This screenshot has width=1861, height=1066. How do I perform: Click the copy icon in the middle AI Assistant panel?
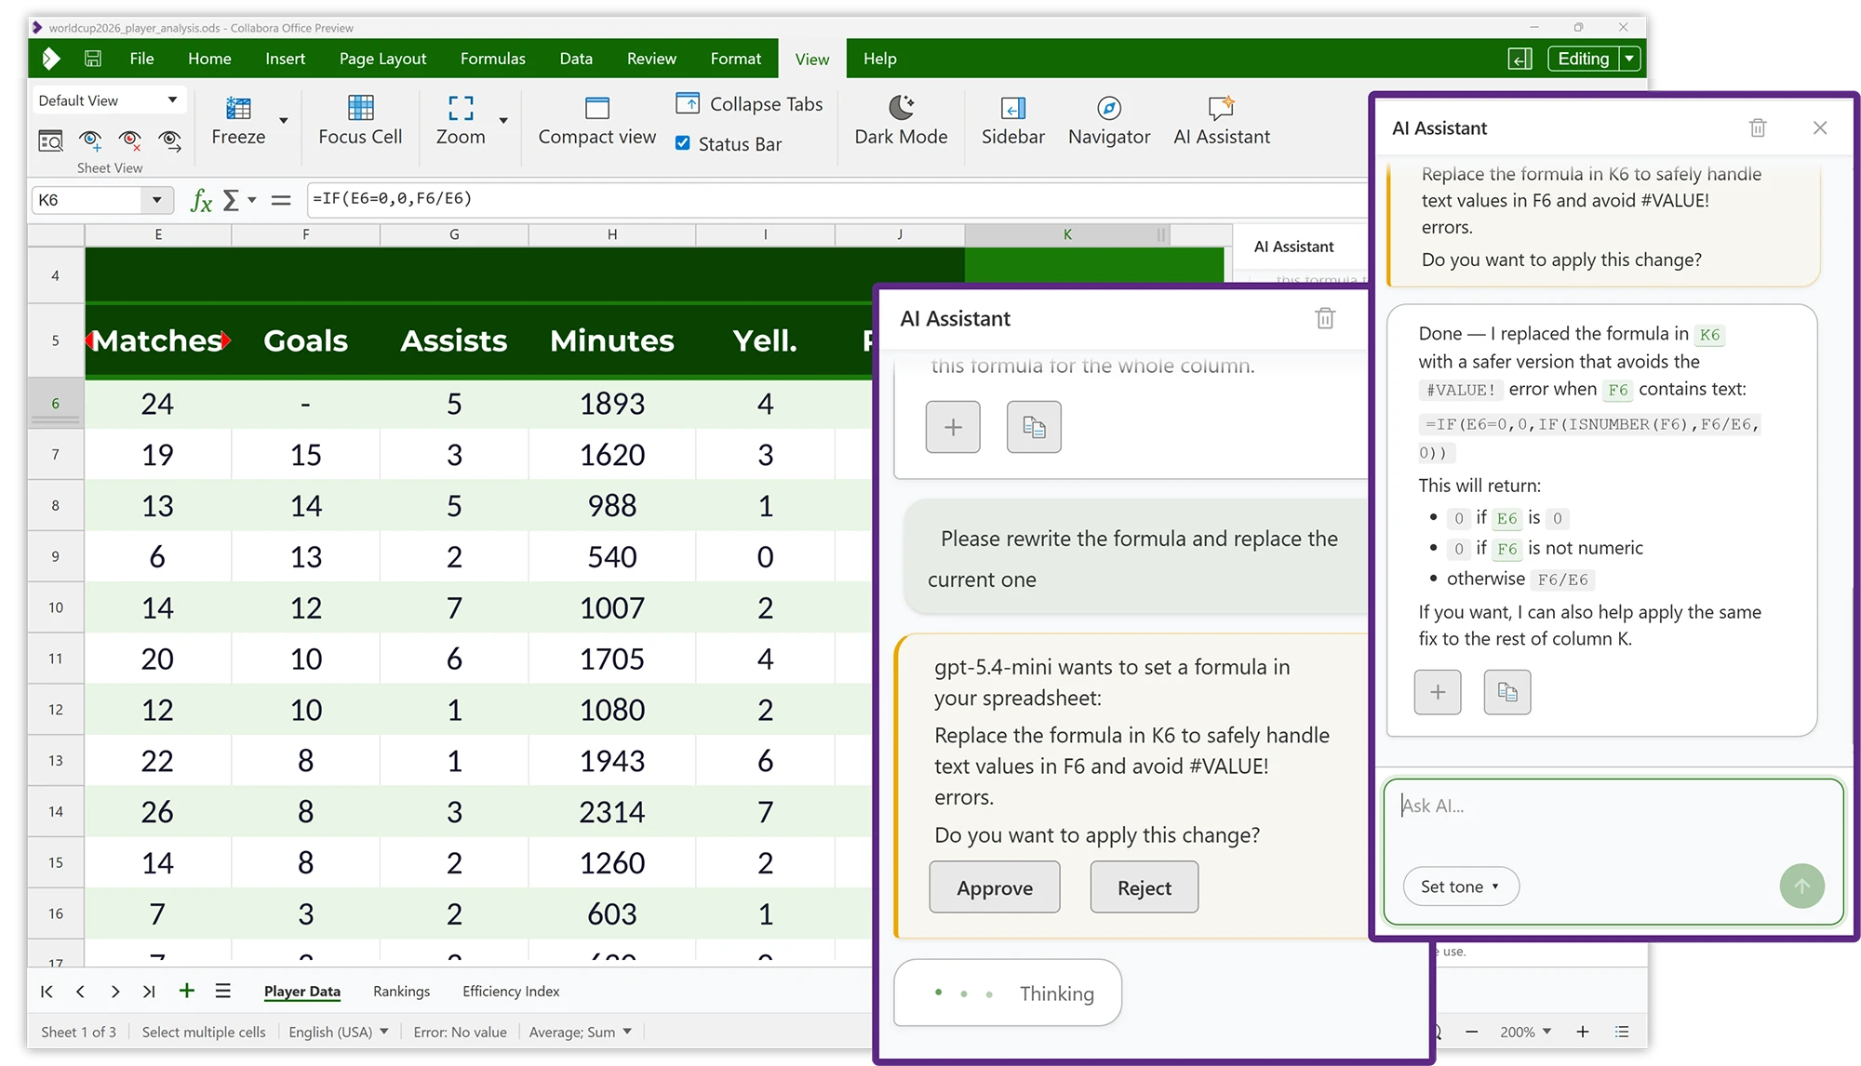[x=1034, y=427]
